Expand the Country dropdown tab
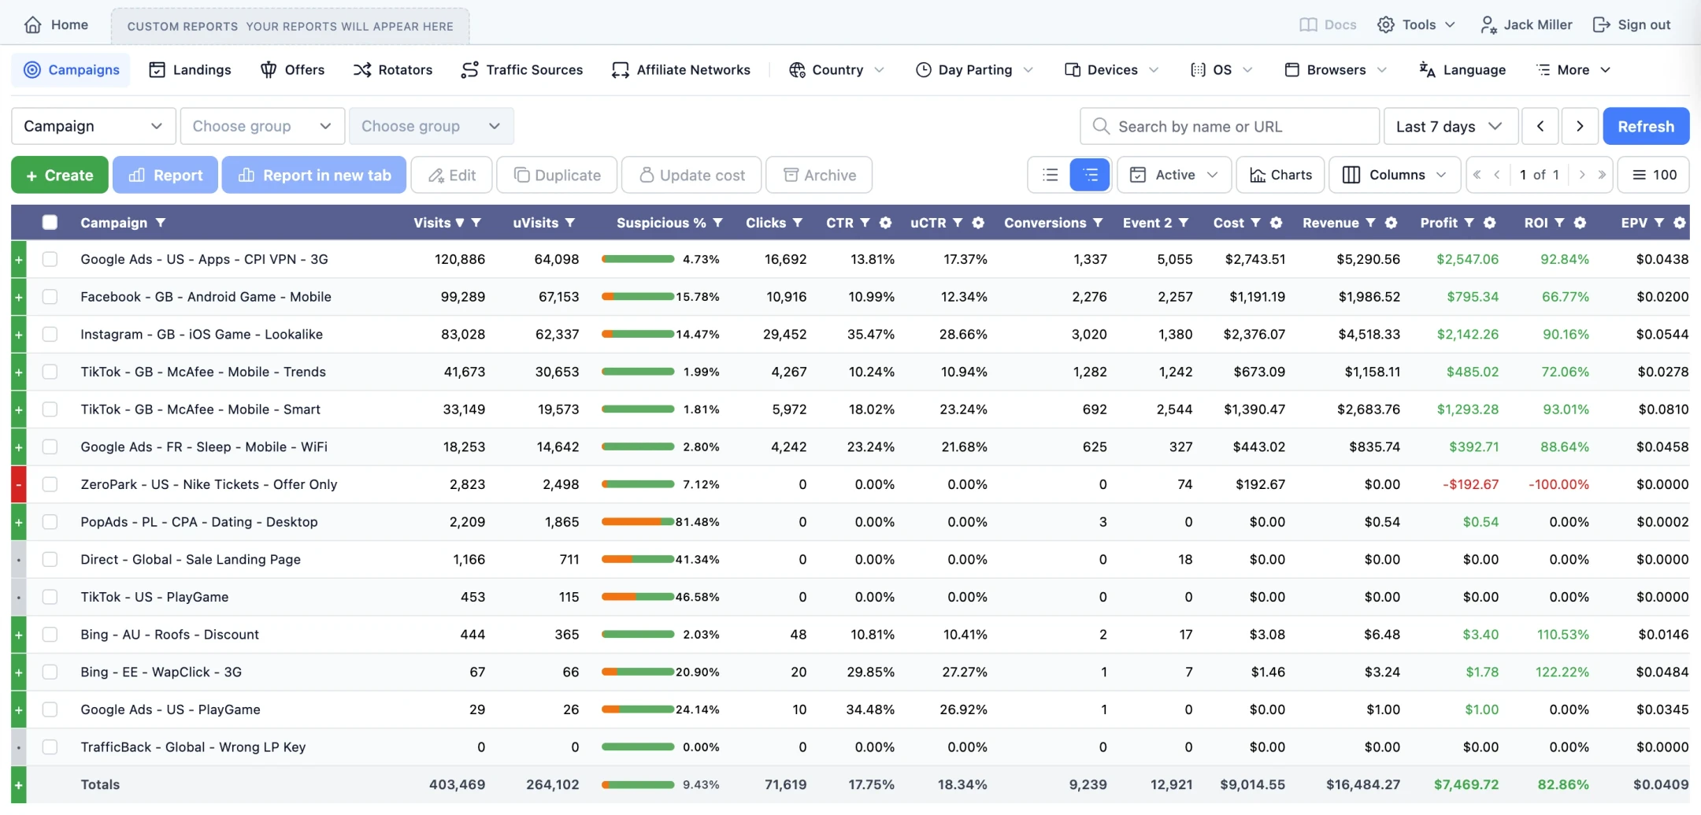The image size is (1701, 815). pyautogui.click(x=836, y=70)
